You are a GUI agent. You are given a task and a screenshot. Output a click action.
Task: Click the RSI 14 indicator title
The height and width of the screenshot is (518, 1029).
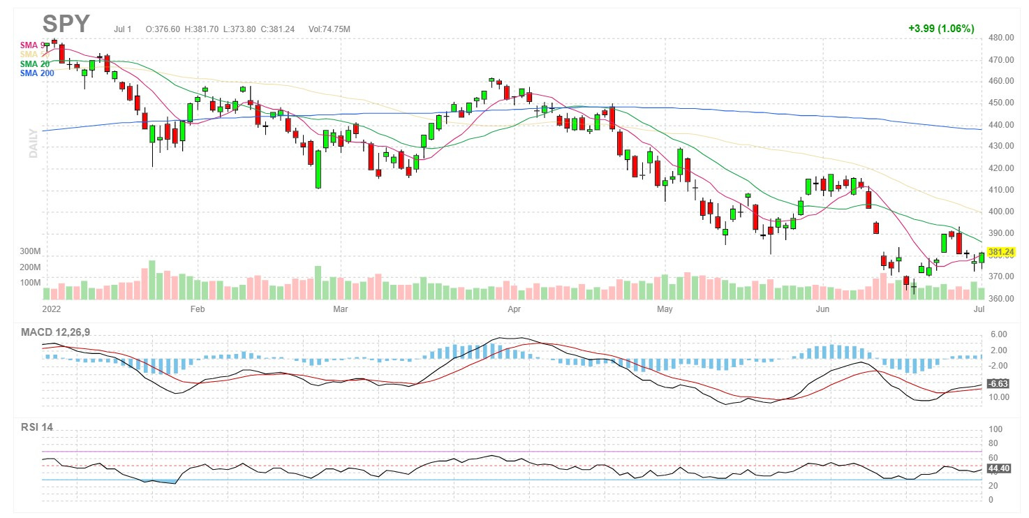(36, 427)
